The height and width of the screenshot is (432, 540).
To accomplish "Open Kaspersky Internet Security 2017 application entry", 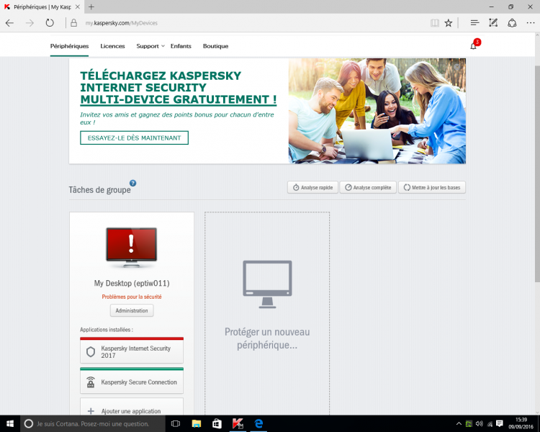I will 132,351.
